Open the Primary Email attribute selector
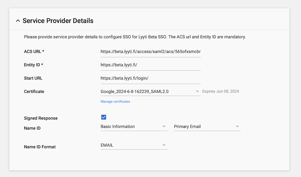 203,127
